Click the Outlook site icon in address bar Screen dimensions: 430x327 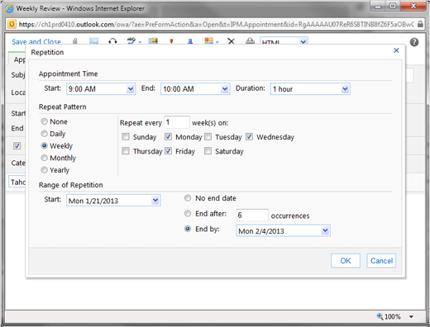pos(12,24)
